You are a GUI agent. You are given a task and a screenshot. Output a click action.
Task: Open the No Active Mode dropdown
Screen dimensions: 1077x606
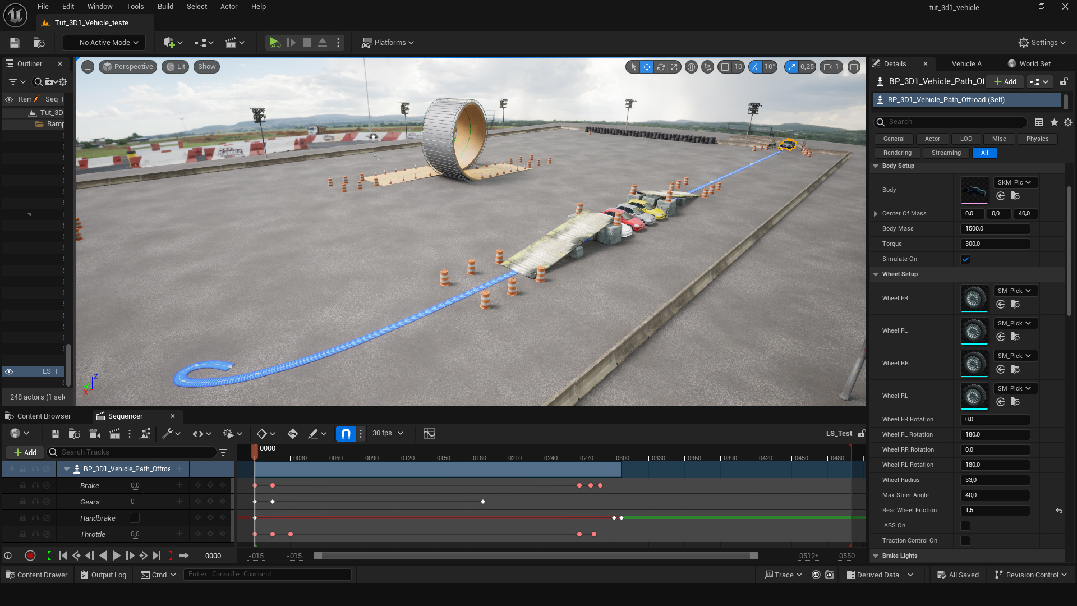pyautogui.click(x=104, y=43)
